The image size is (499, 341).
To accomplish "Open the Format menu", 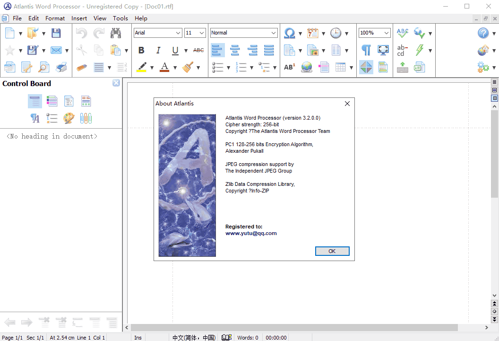I will tap(55, 18).
